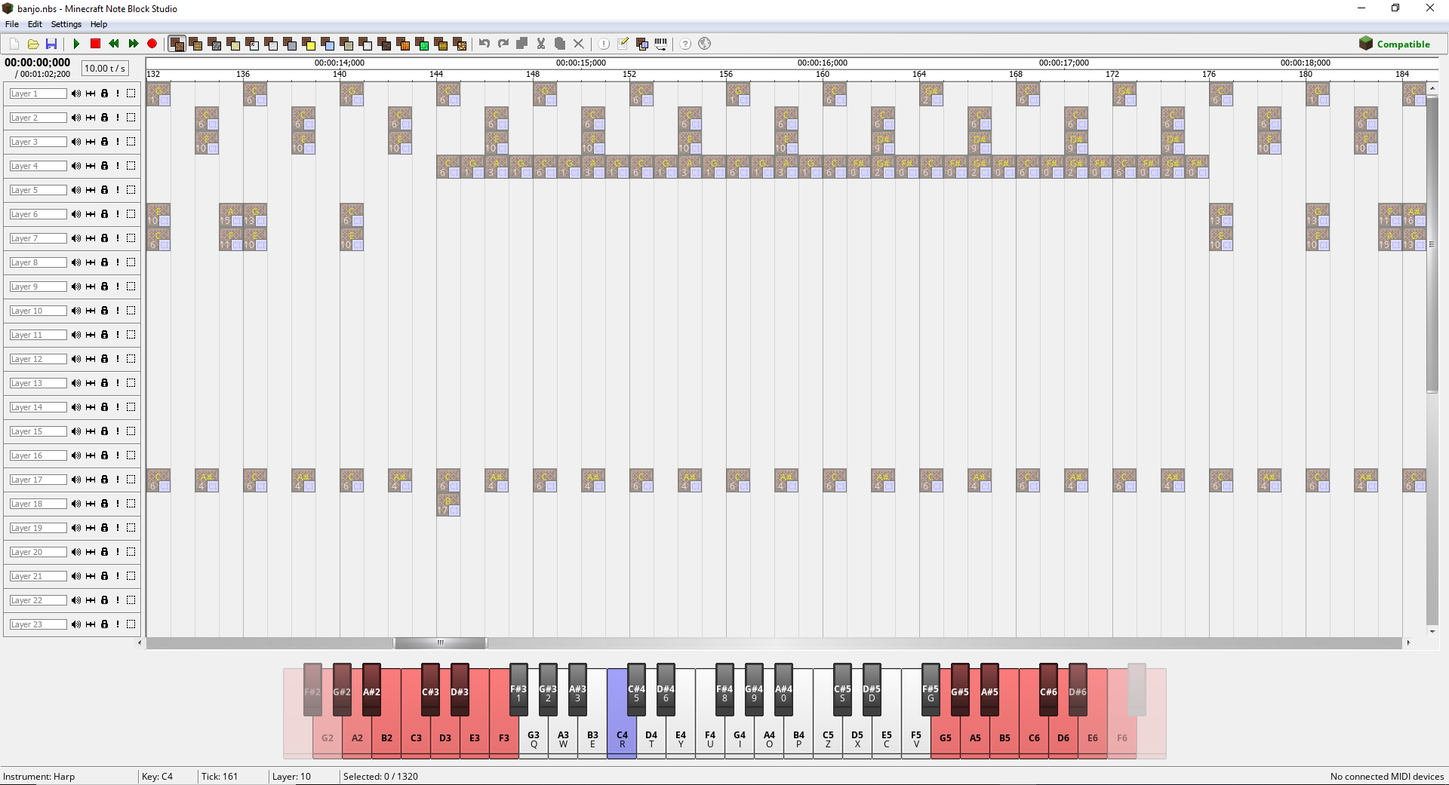Open the Settings menu
Image resolution: width=1449 pixels, height=785 pixels.
point(66,23)
